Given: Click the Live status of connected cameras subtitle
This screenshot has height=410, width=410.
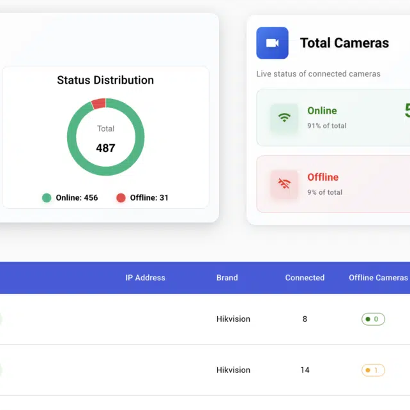Looking at the screenshot, I should (x=318, y=74).
